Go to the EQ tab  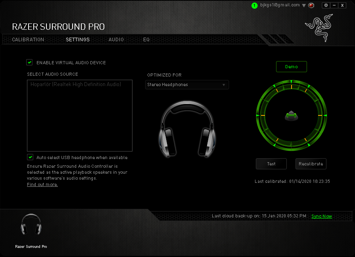(x=146, y=40)
